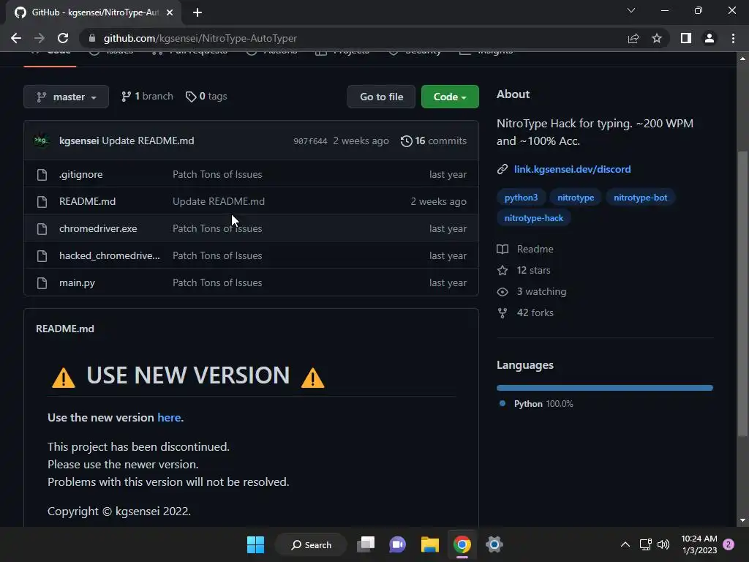
Task: Open the link.kgsensei.dev/discord link
Action: tap(572, 169)
